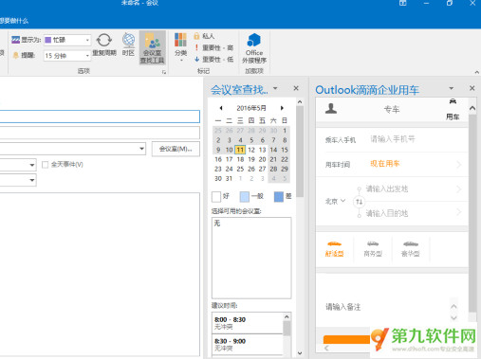Click the orange submit button in Didi pane
The height and width of the screenshot is (359, 481).
click(346, 339)
